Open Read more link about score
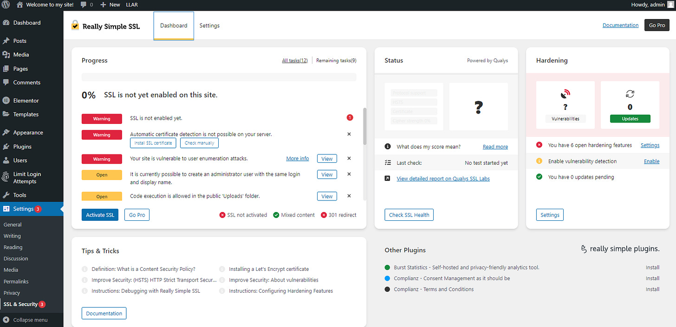676x327 pixels. [x=495, y=147]
